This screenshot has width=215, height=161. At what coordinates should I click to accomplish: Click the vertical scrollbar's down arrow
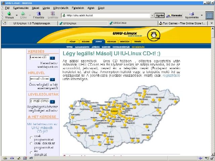pyautogui.click(x=213, y=154)
